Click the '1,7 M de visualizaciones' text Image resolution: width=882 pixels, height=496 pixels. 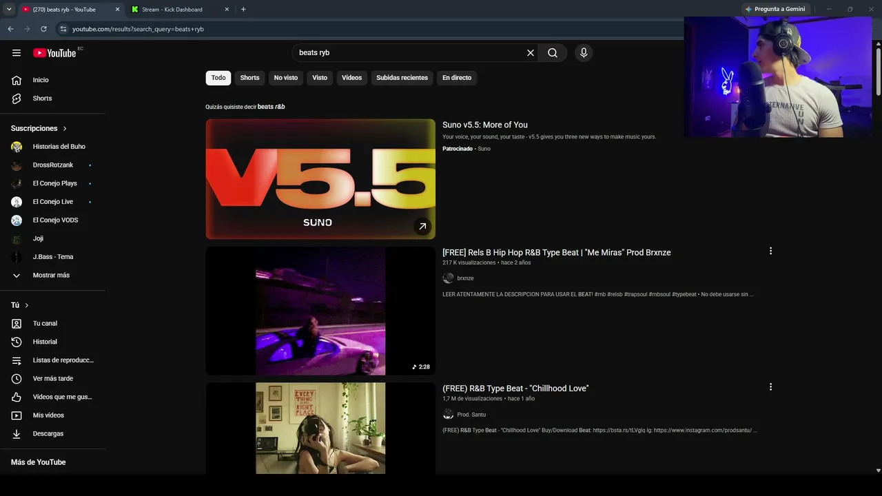click(473, 399)
